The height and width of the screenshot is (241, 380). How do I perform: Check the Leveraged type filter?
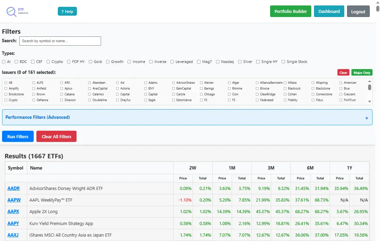pyautogui.click(x=172, y=62)
